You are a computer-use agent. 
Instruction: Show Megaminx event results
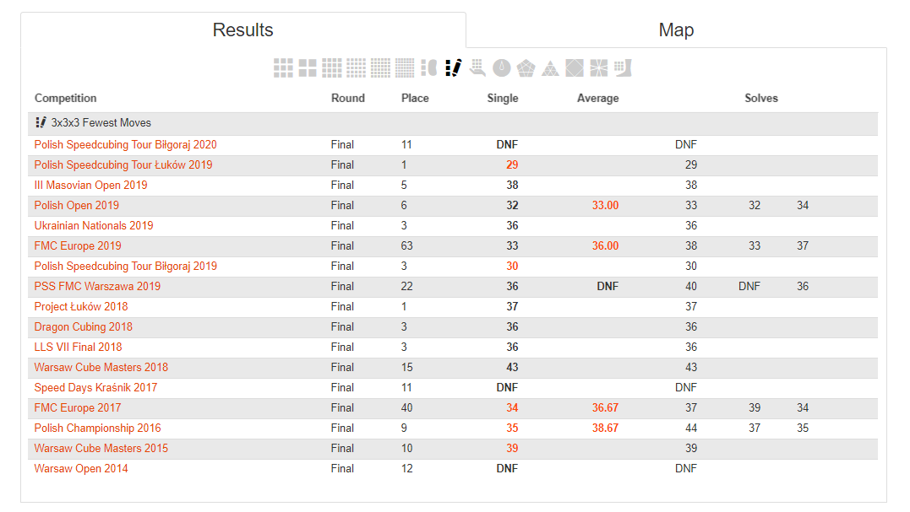(526, 67)
